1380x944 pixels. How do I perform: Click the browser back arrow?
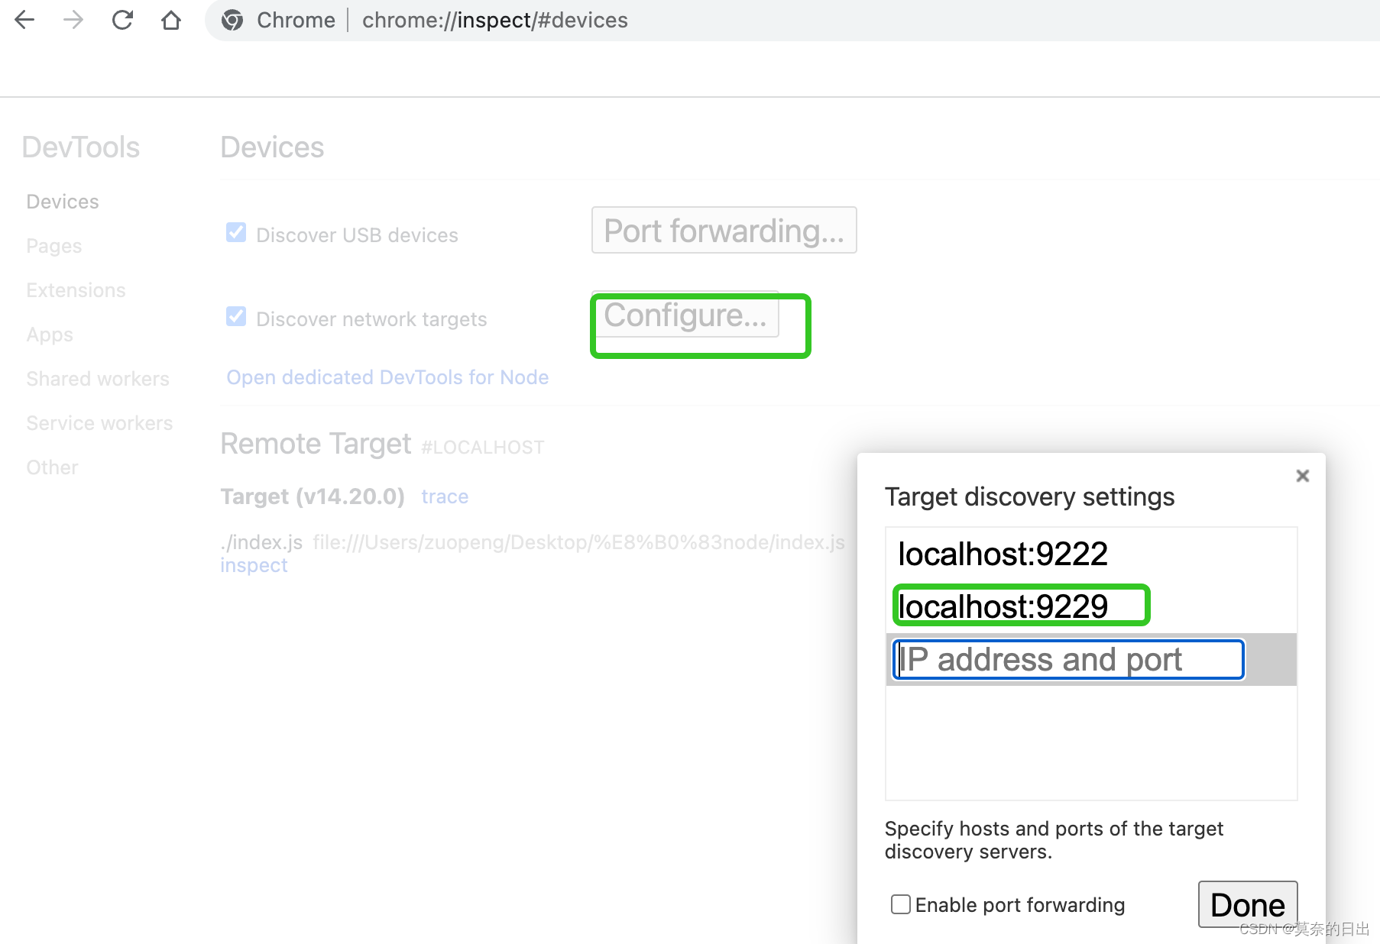pyautogui.click(x=24, y=20)
